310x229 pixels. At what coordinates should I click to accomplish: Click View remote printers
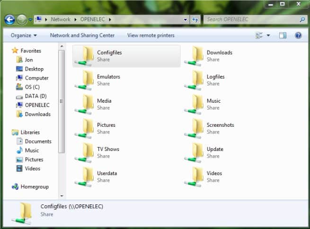(151, 35)
